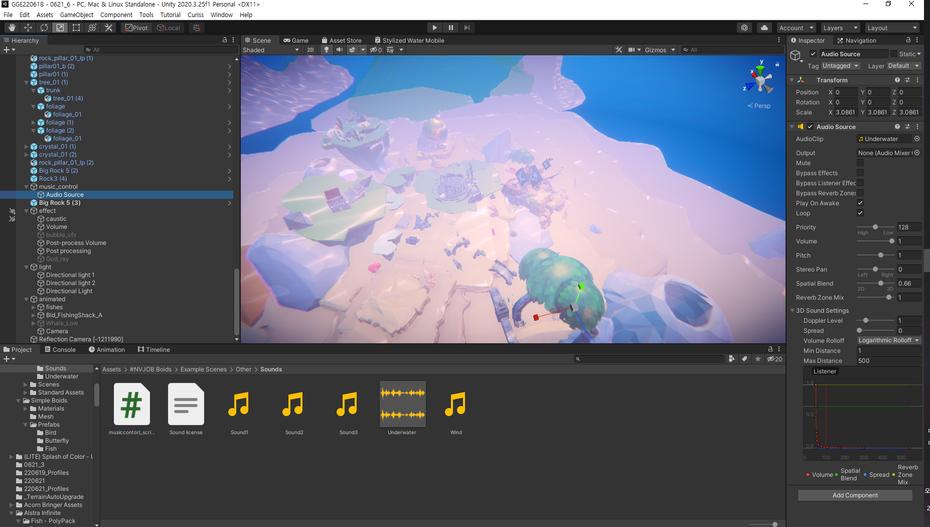
Task: Toggle the Static checkbox
Action: [x=894, y=54]
